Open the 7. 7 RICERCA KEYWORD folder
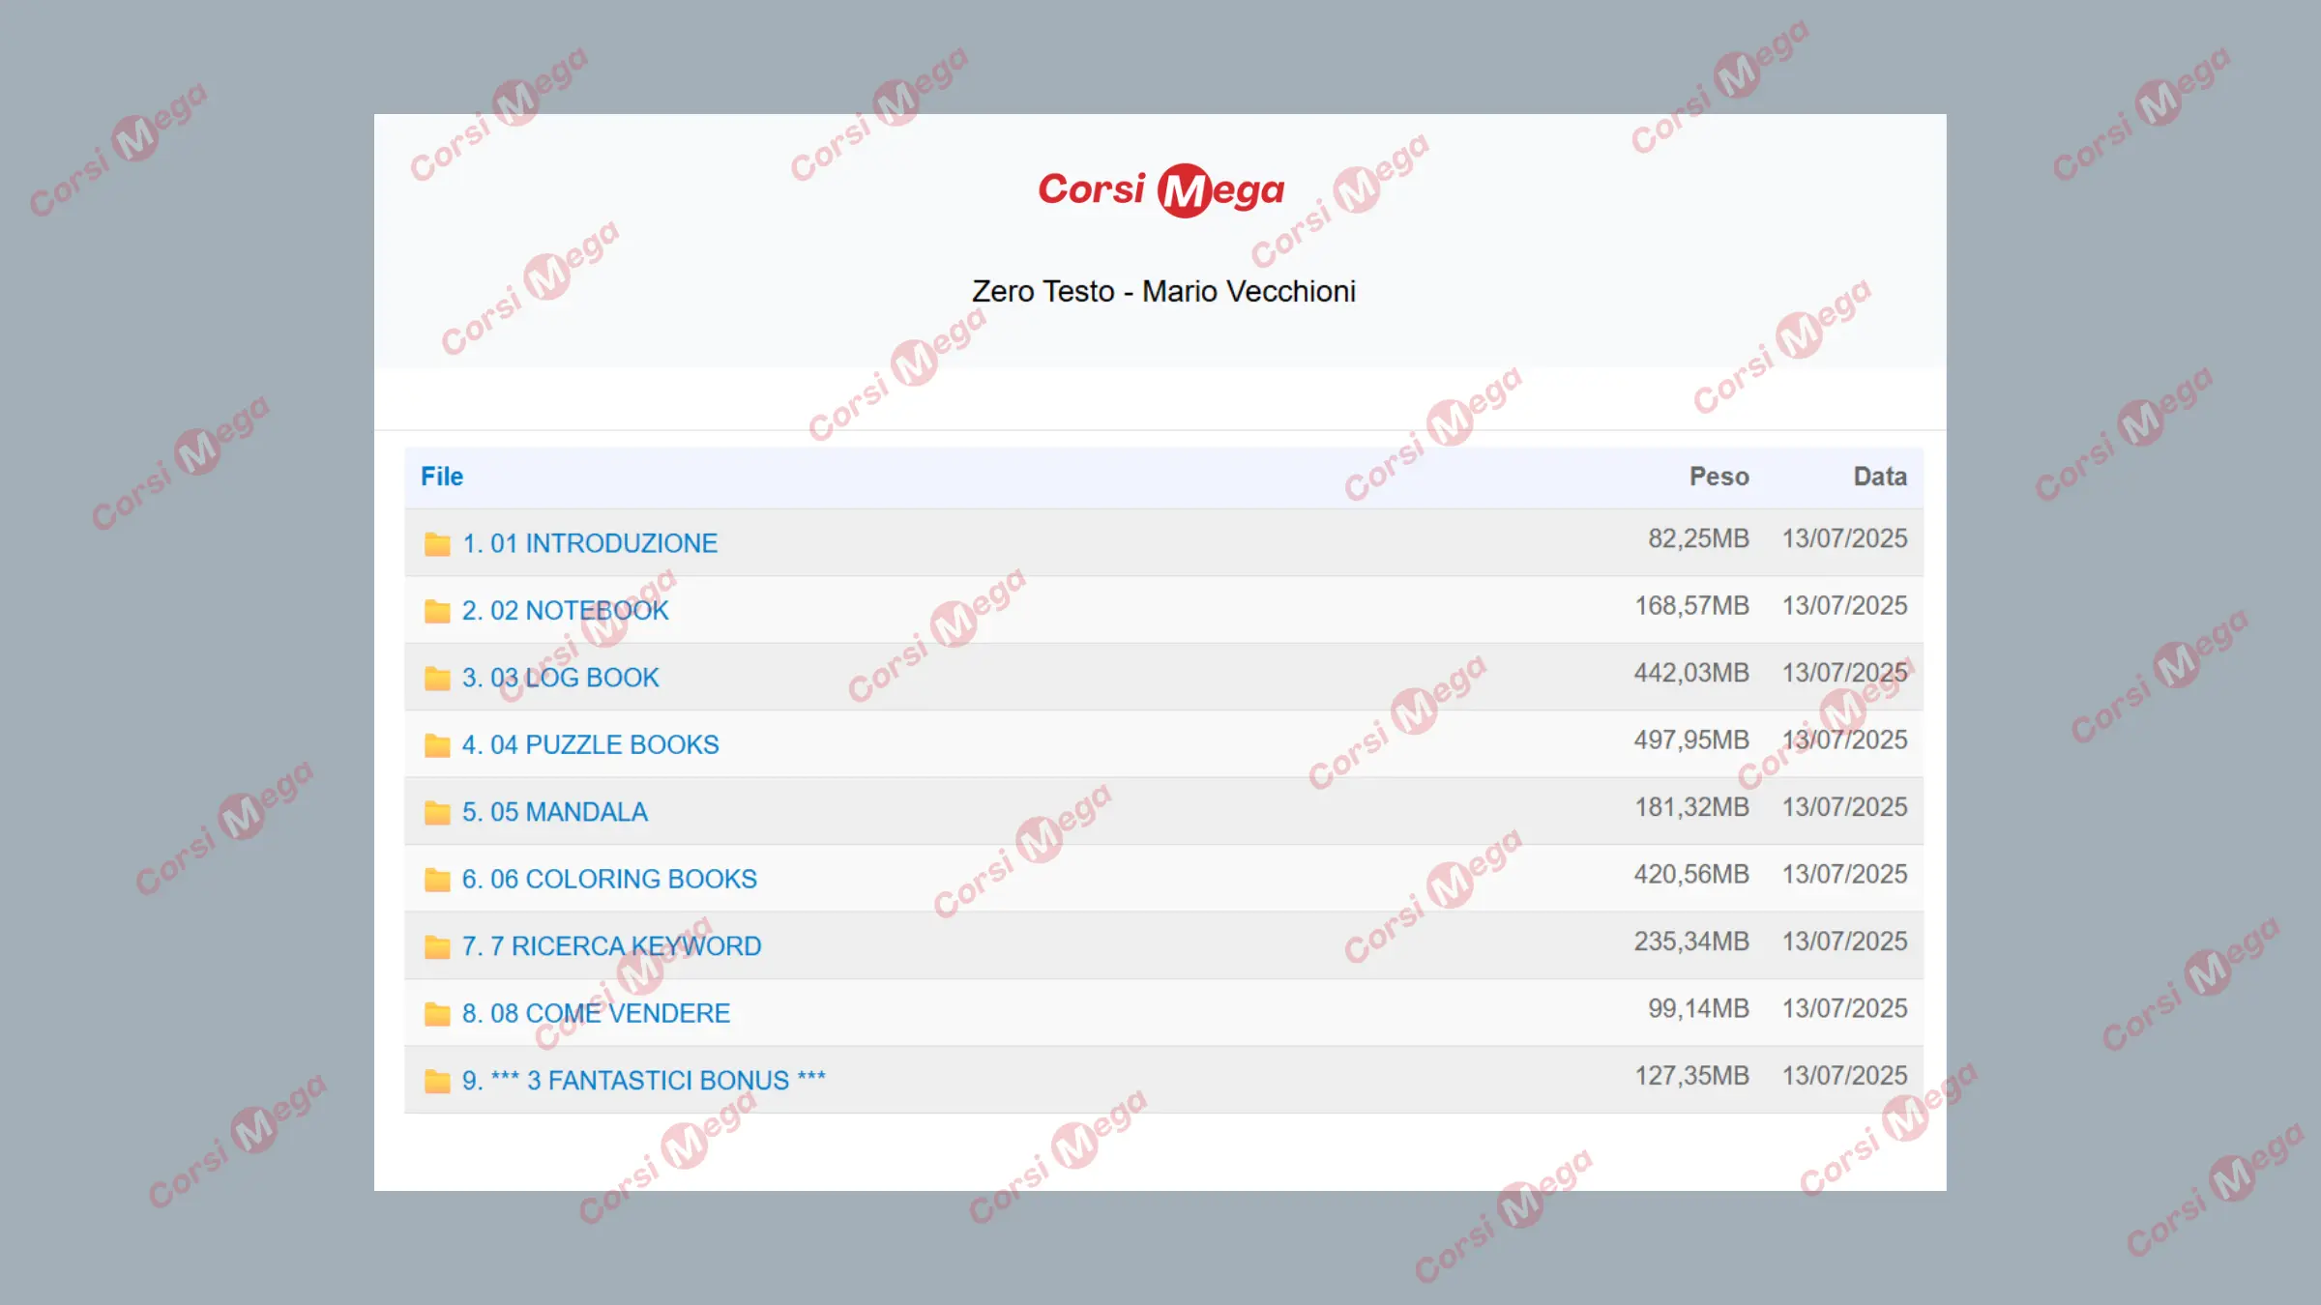 pyautogui.click(x=611, y=946)
